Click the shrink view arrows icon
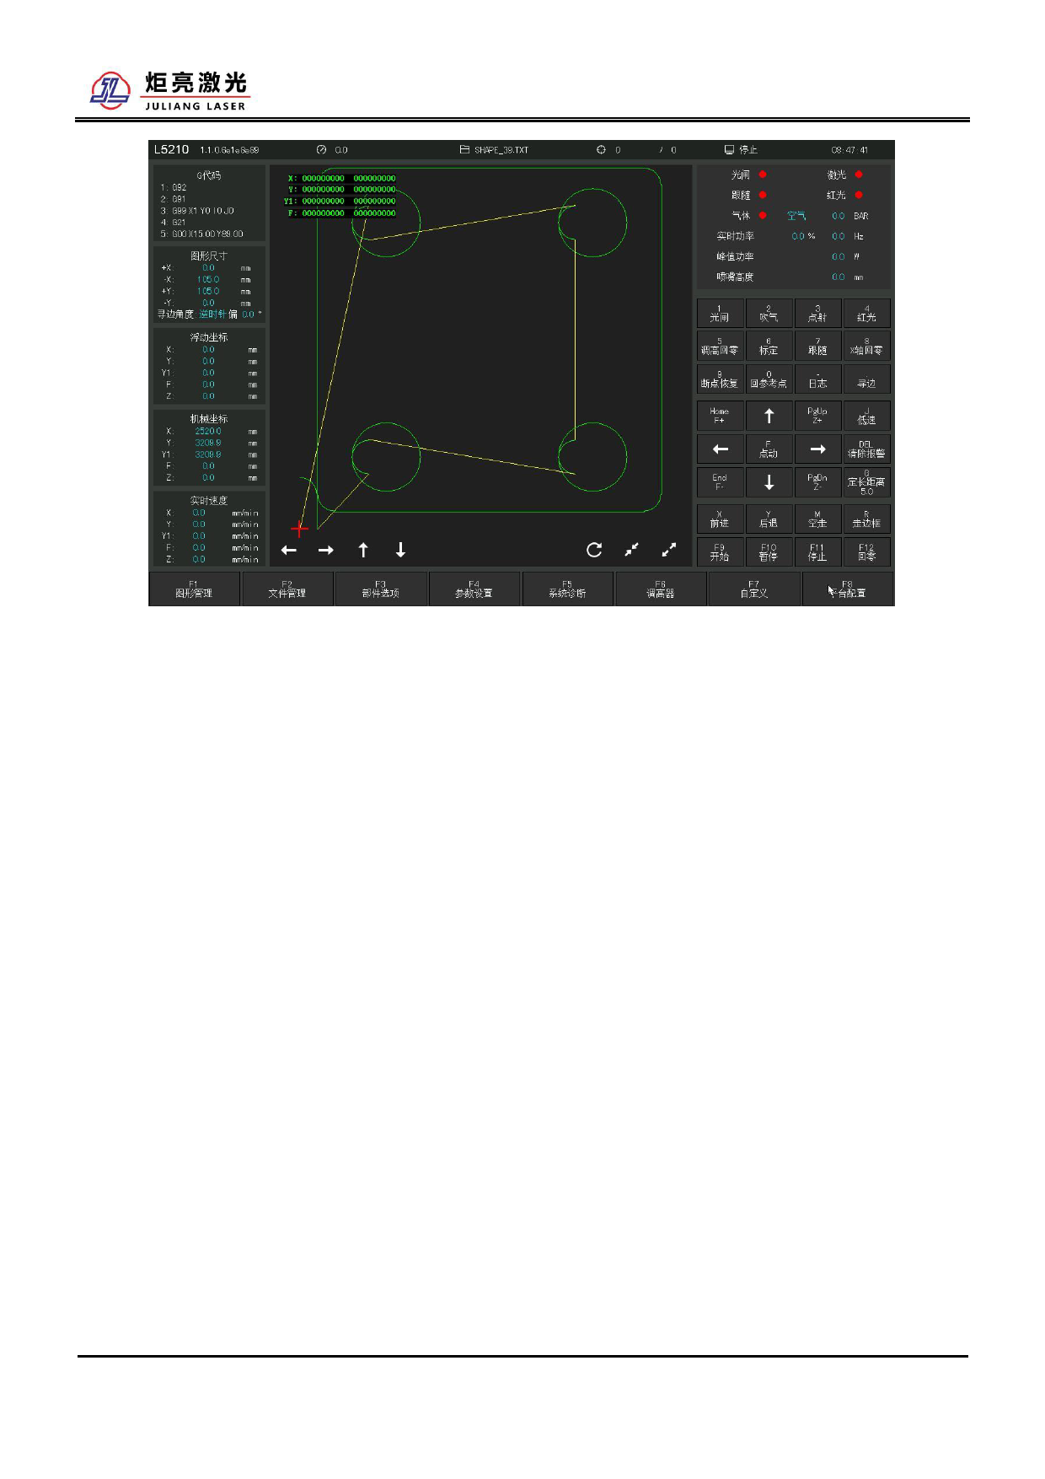This screenshot has width=1045, height=1479. click(x=631, y=550)
